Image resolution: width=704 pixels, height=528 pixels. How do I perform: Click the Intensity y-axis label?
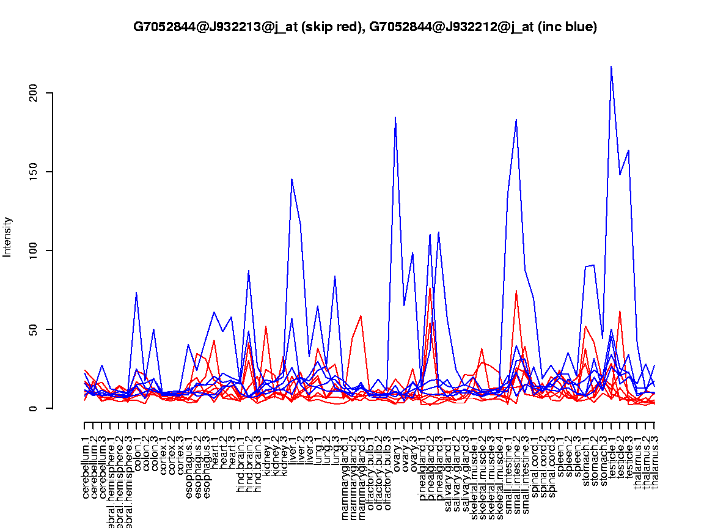pos(8,237)
